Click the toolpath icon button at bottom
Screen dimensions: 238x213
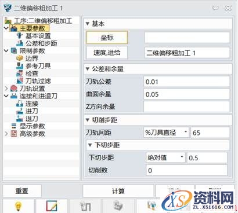(85, 206)
